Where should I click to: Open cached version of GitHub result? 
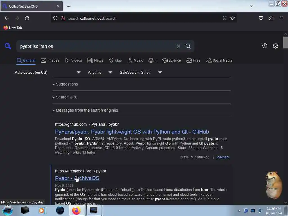pos(223,157)
